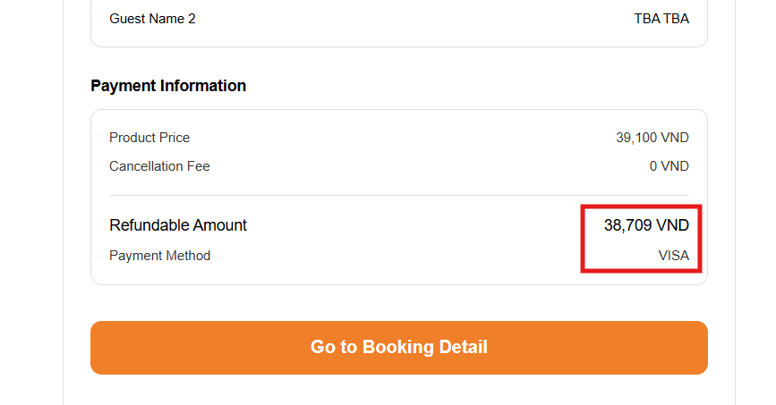Click the divider line above Refundable Amount

click(x=398, y=195)
